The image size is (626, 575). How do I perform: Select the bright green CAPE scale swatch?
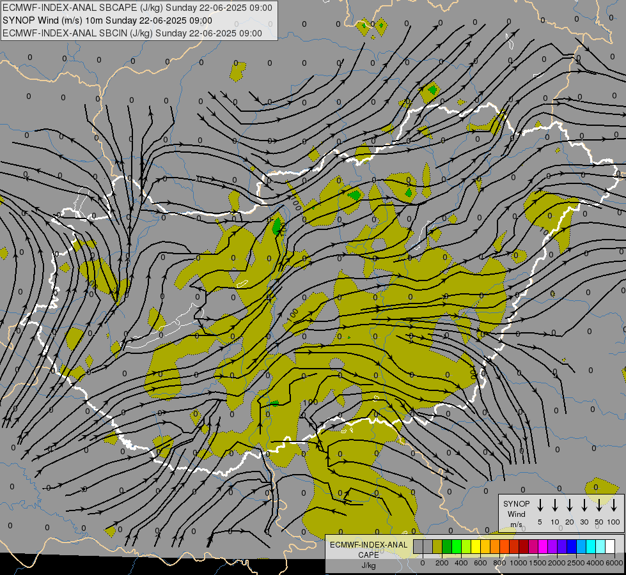[457, 546]
